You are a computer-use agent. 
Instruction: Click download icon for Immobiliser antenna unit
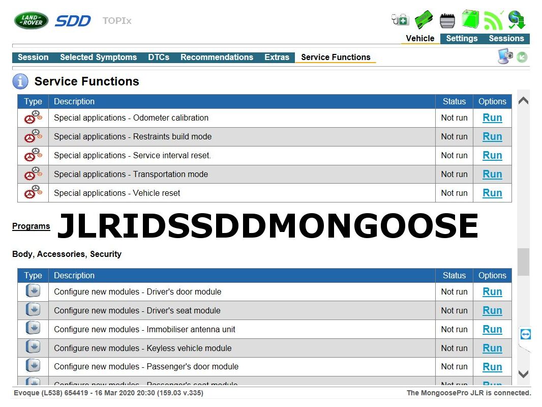click(x=33, y=328)
